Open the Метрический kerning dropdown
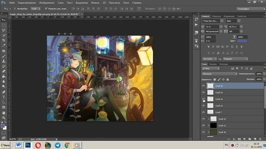 coord(221,31)
